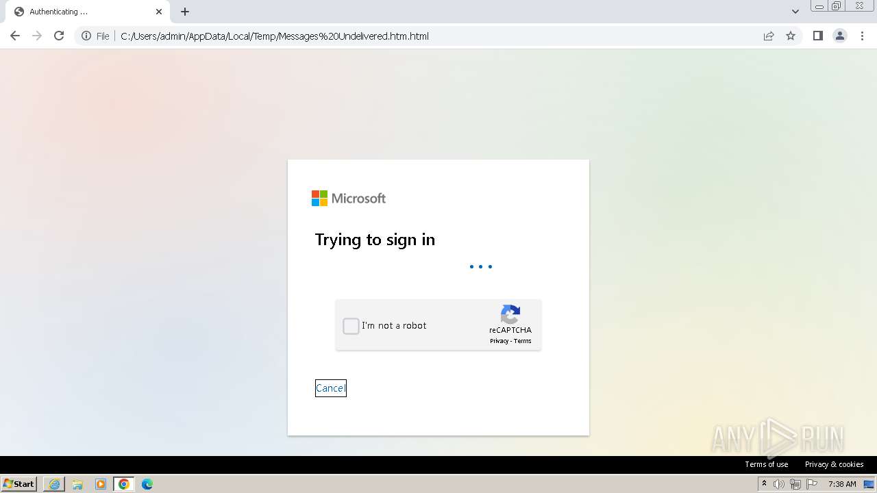The height and width of the screenshot is (493, 877).
Task: Bookmark this tab with star icon
Action: tap(791, 36)
